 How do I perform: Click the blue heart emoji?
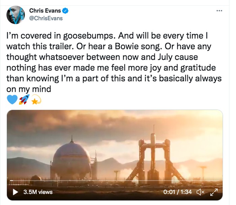pos(12,100)
